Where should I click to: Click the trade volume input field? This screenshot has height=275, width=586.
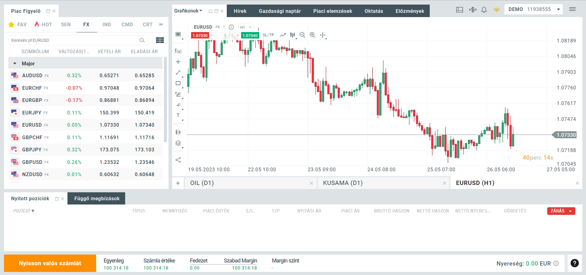(225, 35)
